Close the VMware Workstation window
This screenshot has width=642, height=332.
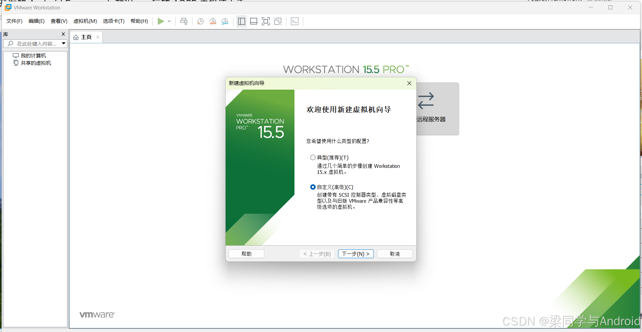630,7
